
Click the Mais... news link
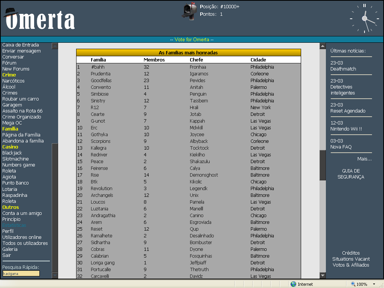(x=364, y=159)
